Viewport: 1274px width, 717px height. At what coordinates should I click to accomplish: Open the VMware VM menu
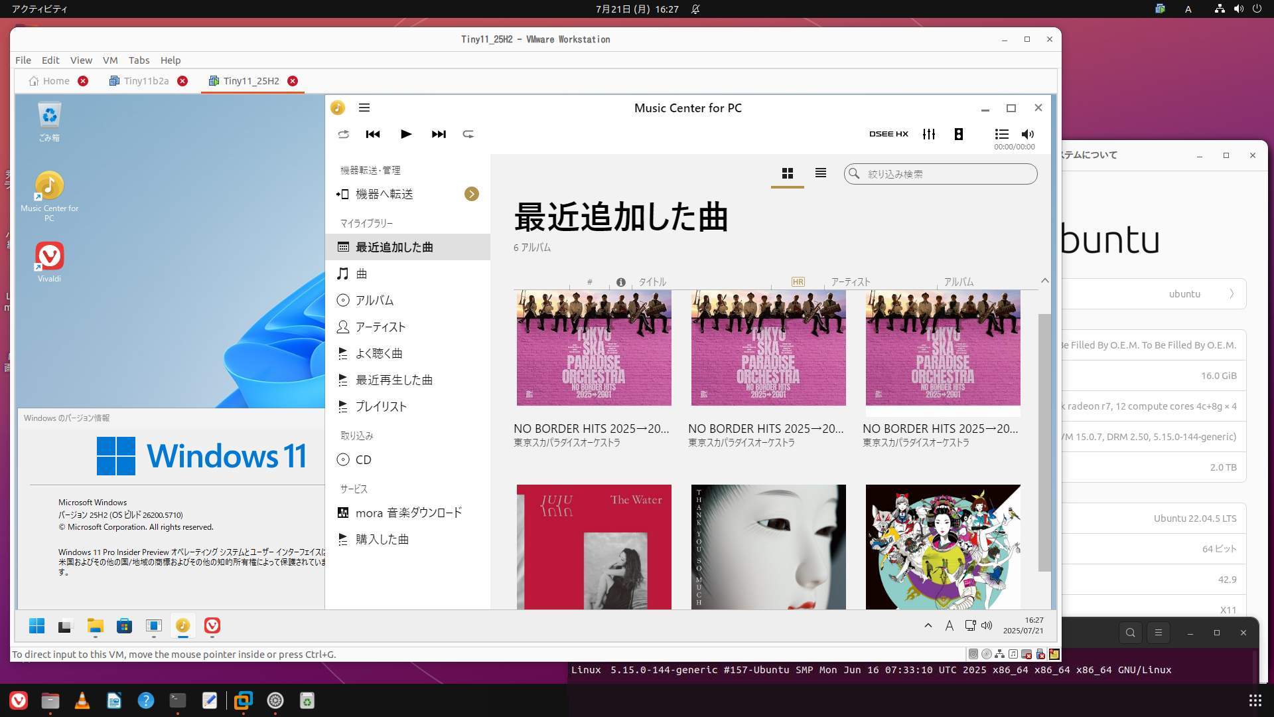(x=110, y=60)
